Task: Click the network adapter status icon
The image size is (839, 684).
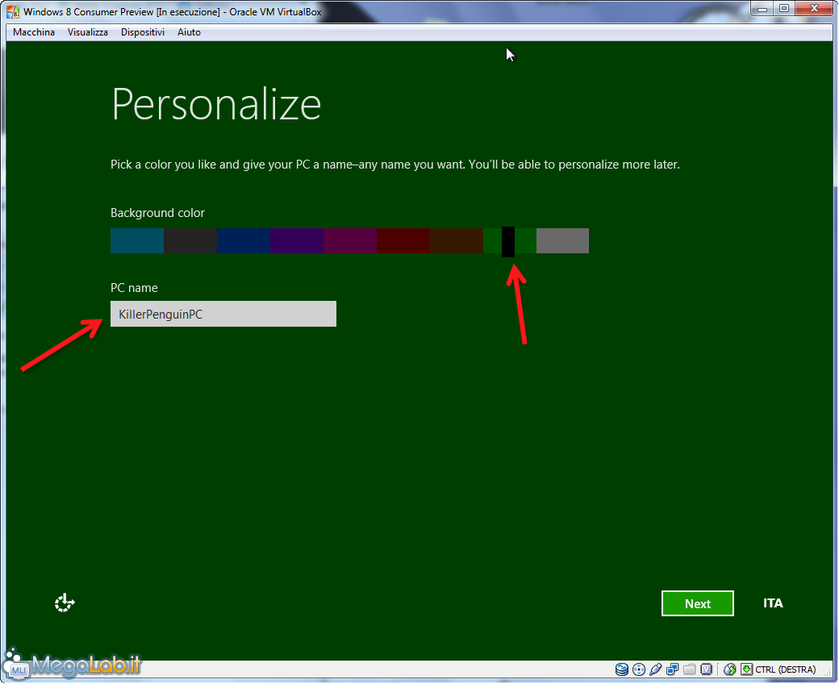Action: pos(672,669)
